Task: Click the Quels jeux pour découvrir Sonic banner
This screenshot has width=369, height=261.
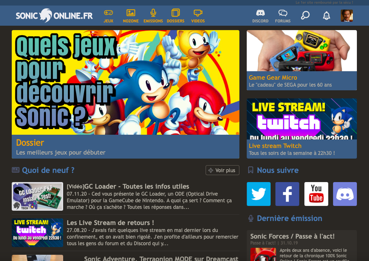Action: [126, 82]
